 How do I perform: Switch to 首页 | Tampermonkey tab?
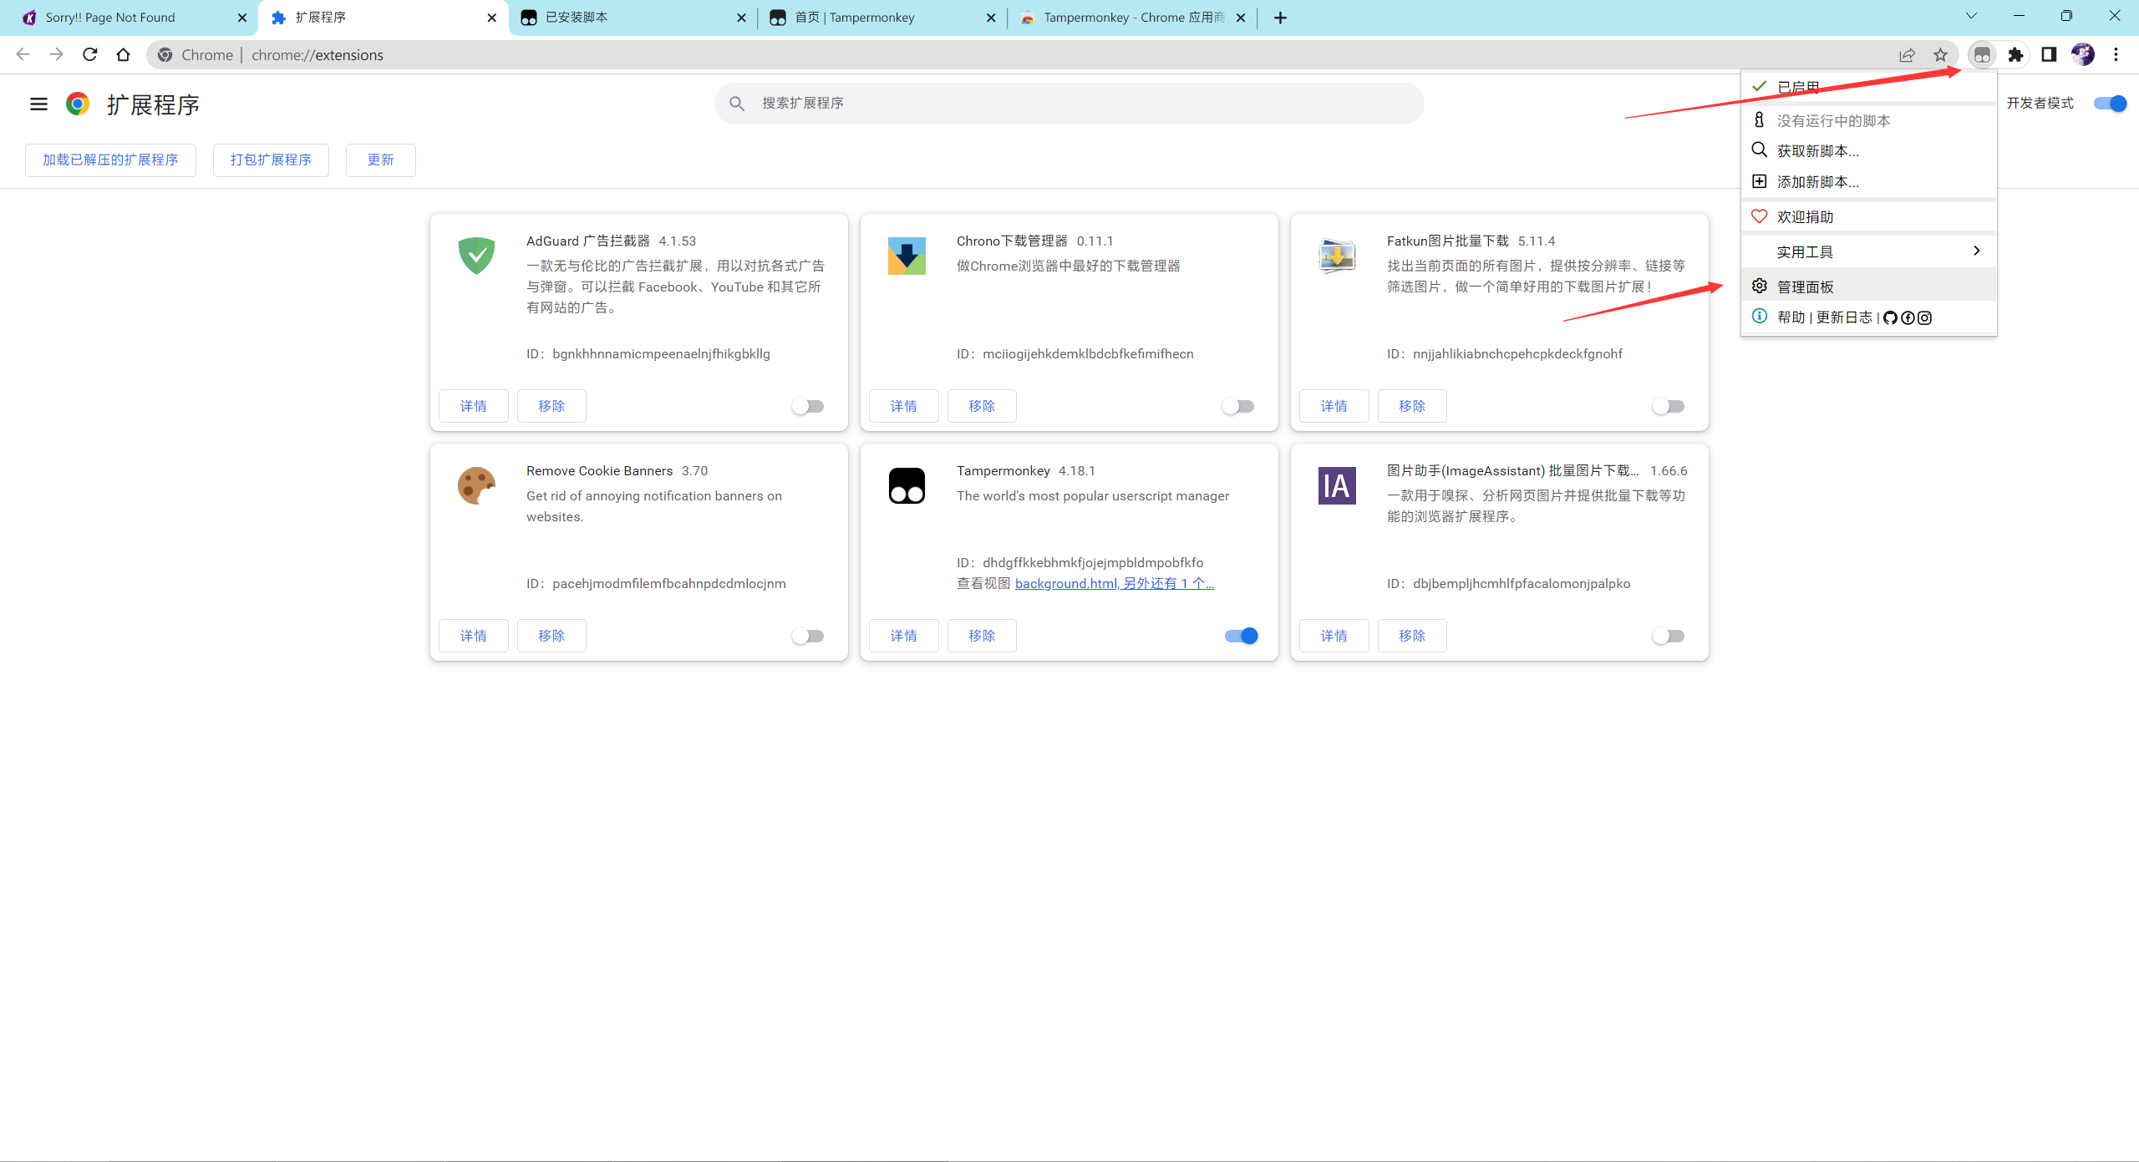pyautogui.click(x=882, y=18)
